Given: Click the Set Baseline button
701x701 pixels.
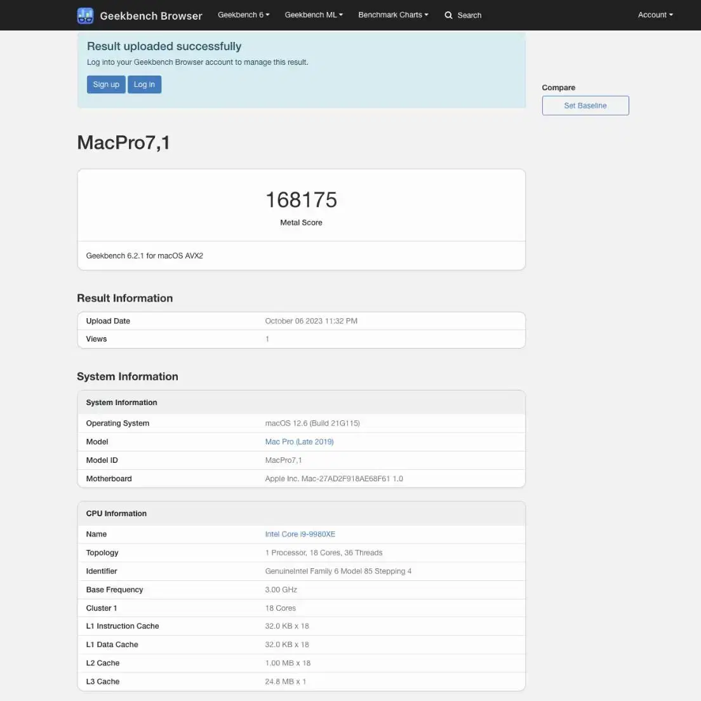Looking at the screenshot, I should point(585,105).
